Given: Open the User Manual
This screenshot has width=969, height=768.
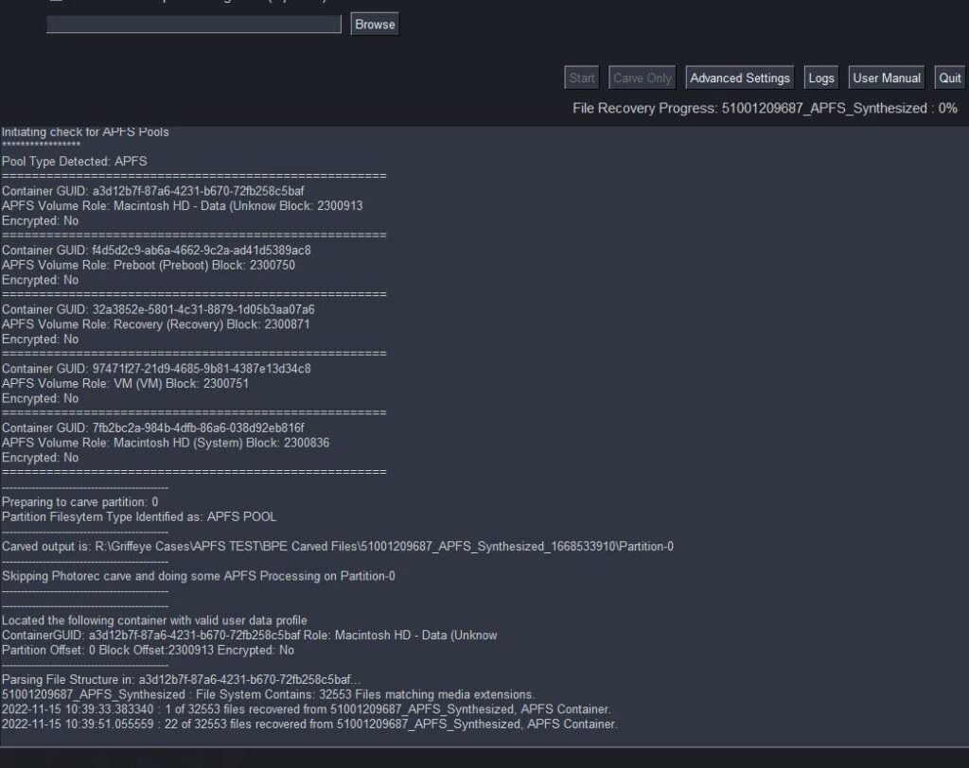Looking at the screenshot, I should coord(886,78).
